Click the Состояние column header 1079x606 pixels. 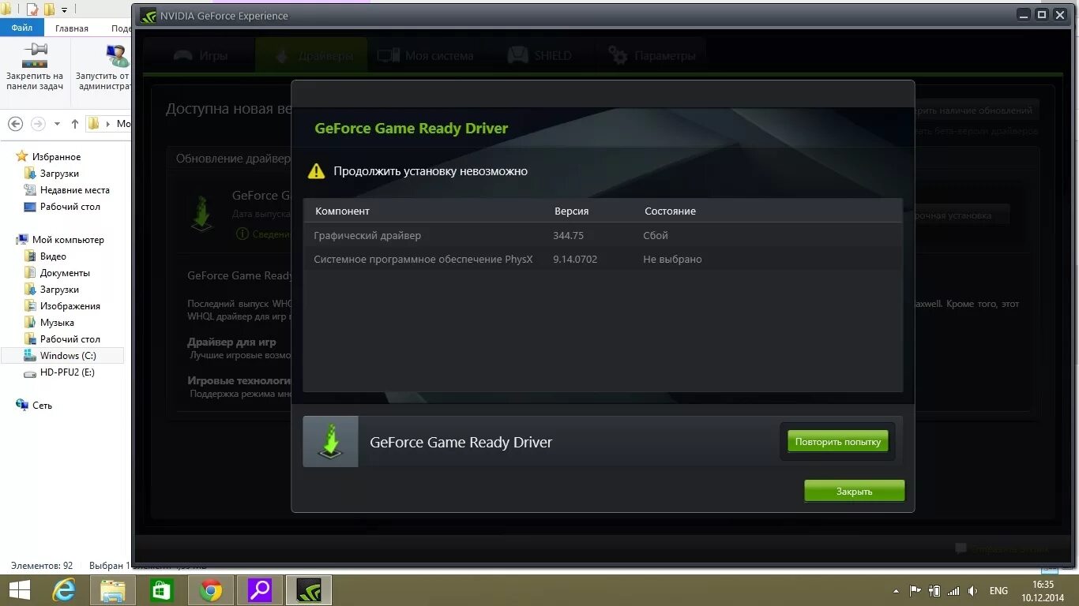670,211
